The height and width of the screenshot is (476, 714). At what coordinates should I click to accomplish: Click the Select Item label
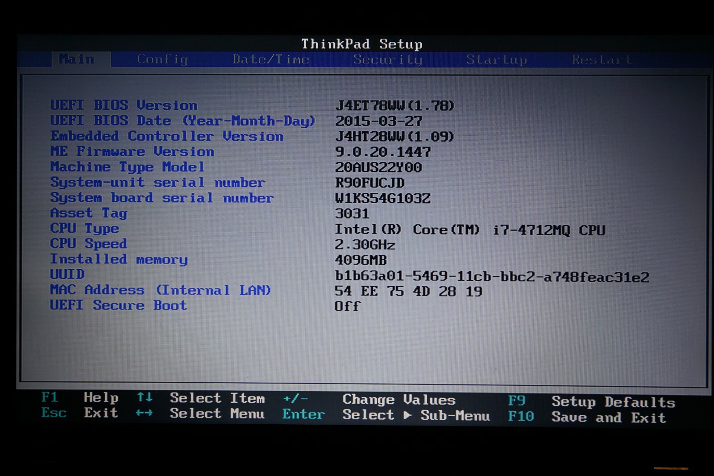coord(217,398)
